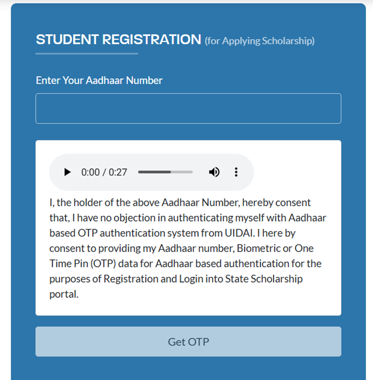Click the STUDENT REGISTRATION heading
373x380 pixels.
[x=118, y=39]
